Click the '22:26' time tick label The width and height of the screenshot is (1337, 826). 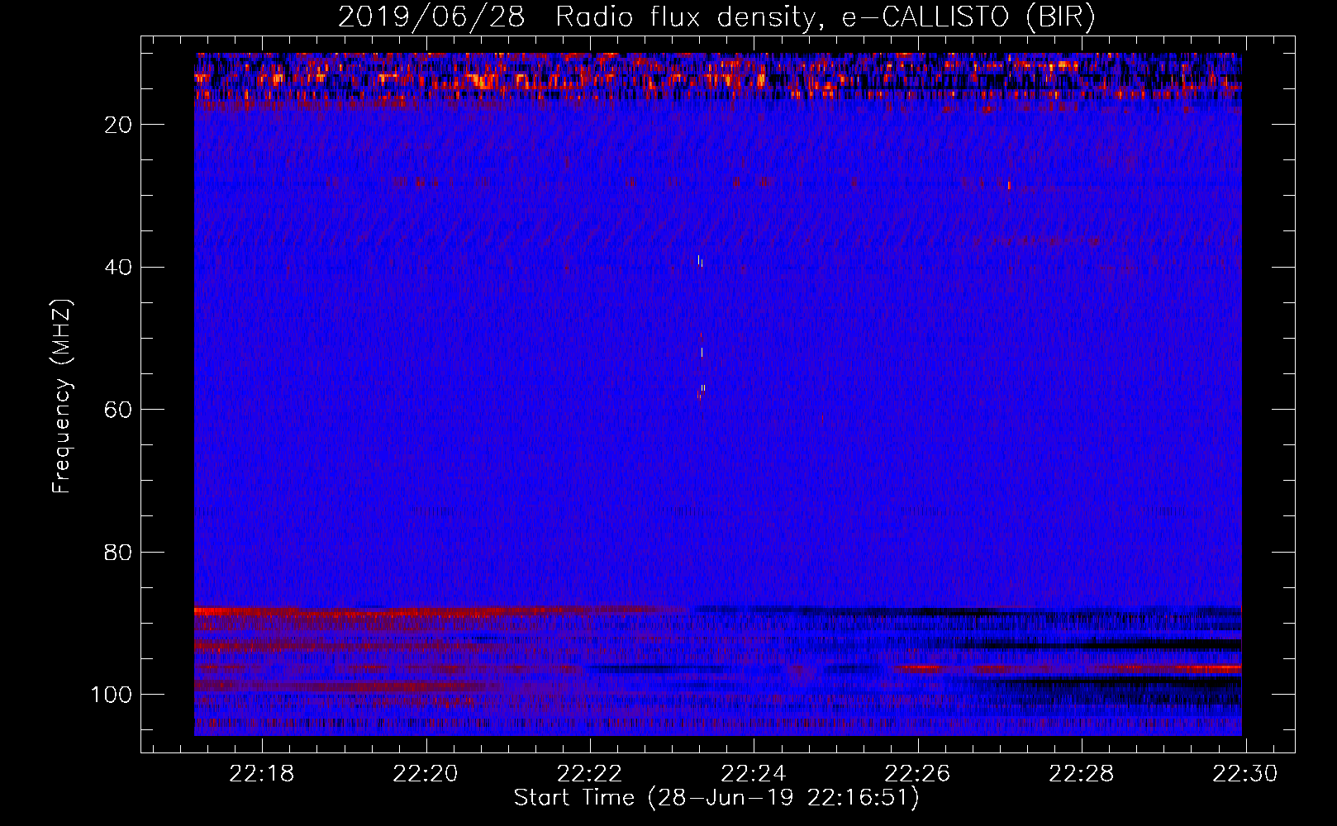(917, 774)
